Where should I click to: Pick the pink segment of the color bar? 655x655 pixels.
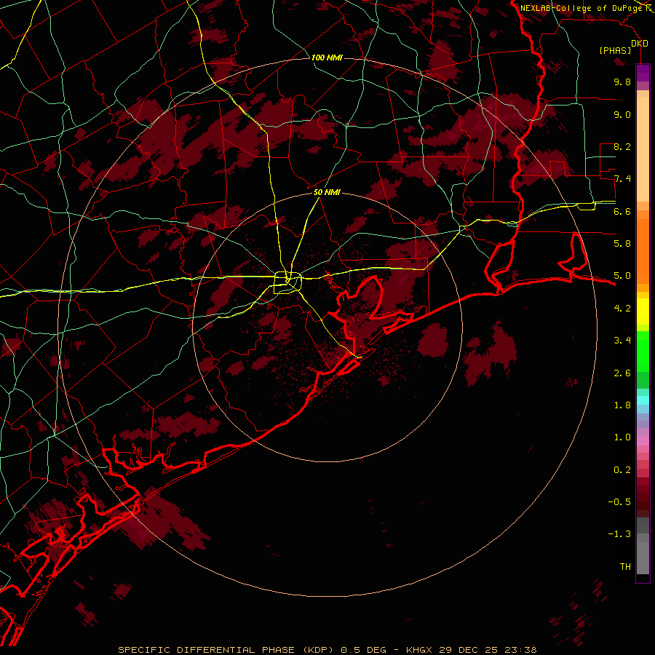tap(643, 441)
